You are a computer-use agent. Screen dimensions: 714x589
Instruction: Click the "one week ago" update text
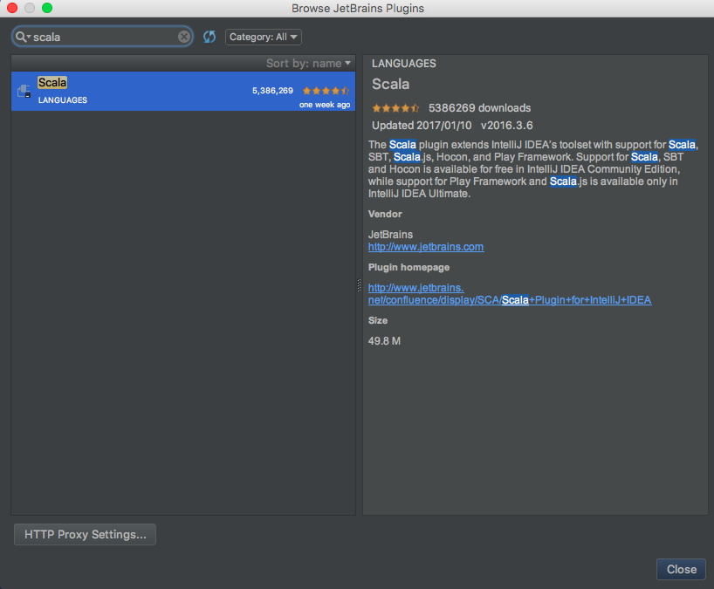325,105
